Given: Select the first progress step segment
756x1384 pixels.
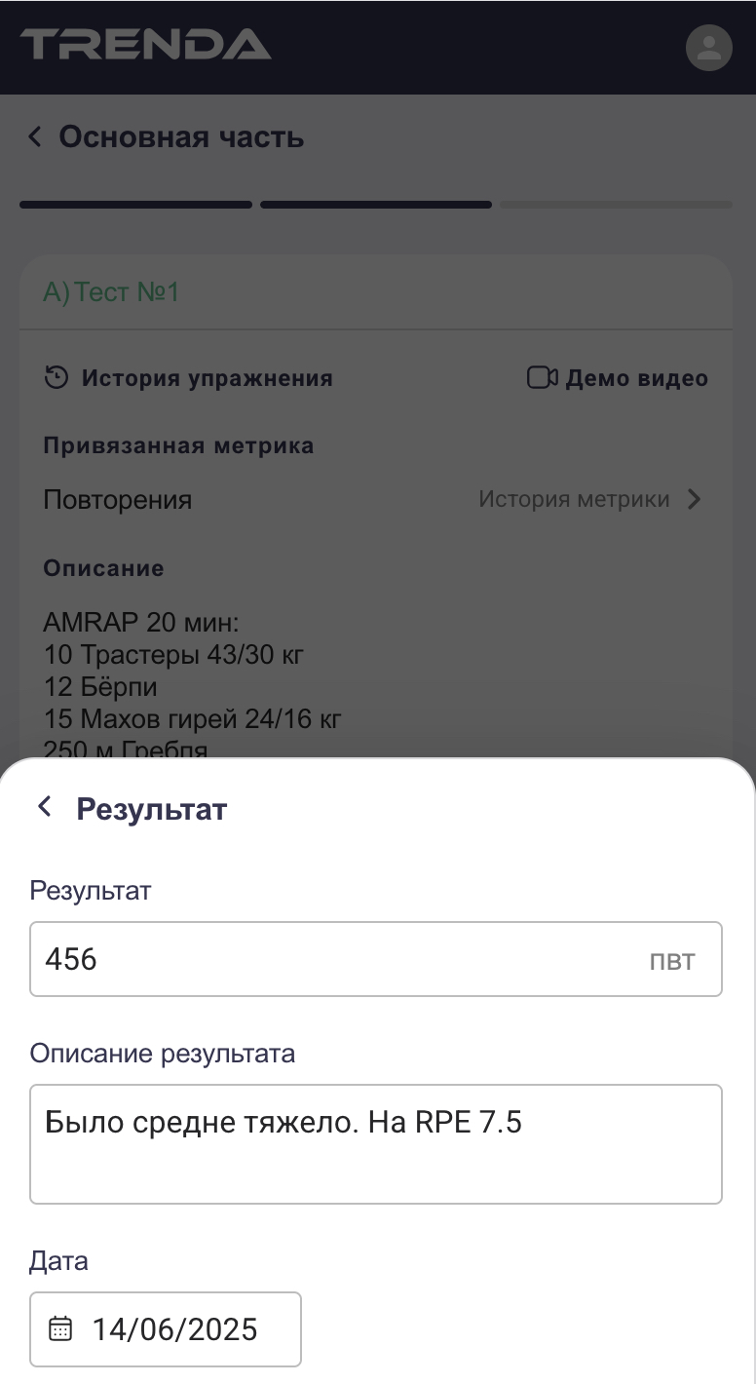Looking at the screenshot, I should pyautogui.click(x=135, y=205).
